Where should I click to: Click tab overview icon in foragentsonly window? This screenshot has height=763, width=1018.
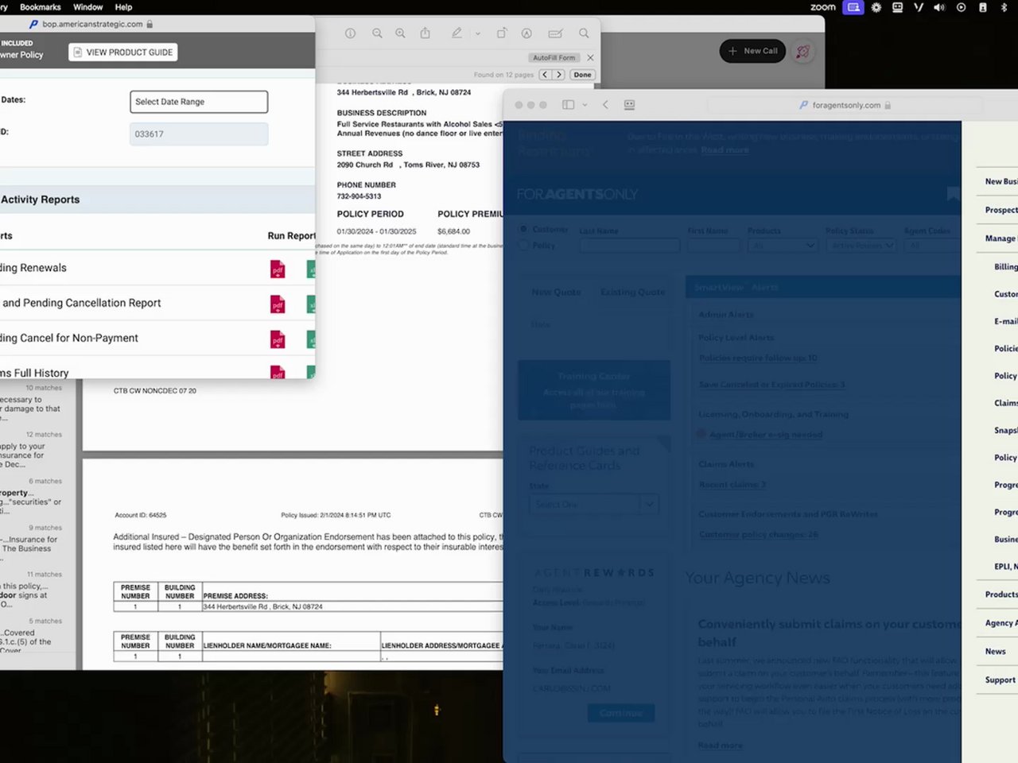(629, 105)
